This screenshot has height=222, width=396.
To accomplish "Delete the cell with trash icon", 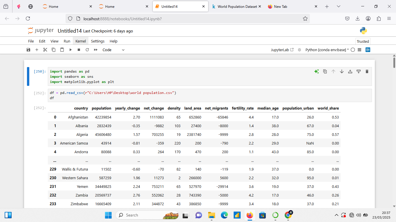I will (x=367, y=71).
